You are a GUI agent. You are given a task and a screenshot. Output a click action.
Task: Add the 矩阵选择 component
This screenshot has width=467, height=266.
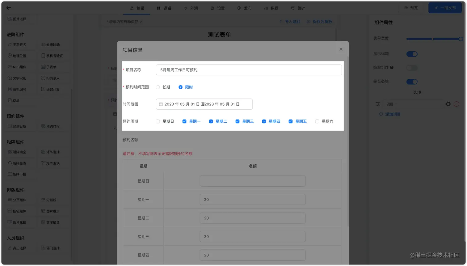coord(50,152)
